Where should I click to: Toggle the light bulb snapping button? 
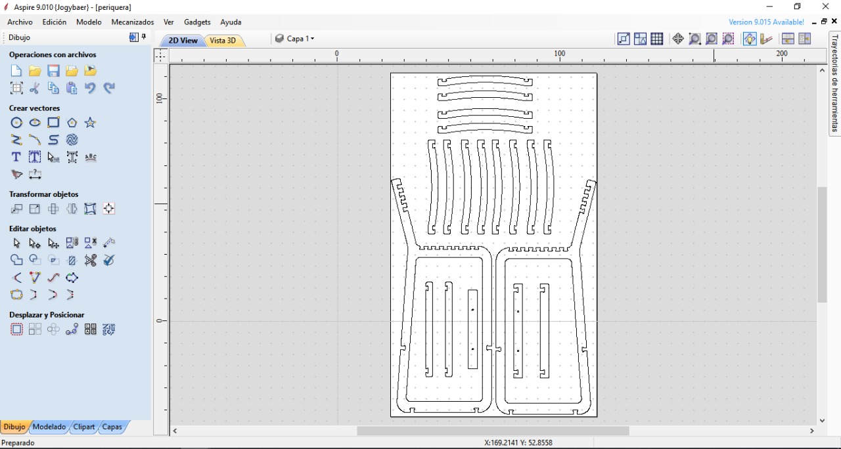click(x=750, y=39)
